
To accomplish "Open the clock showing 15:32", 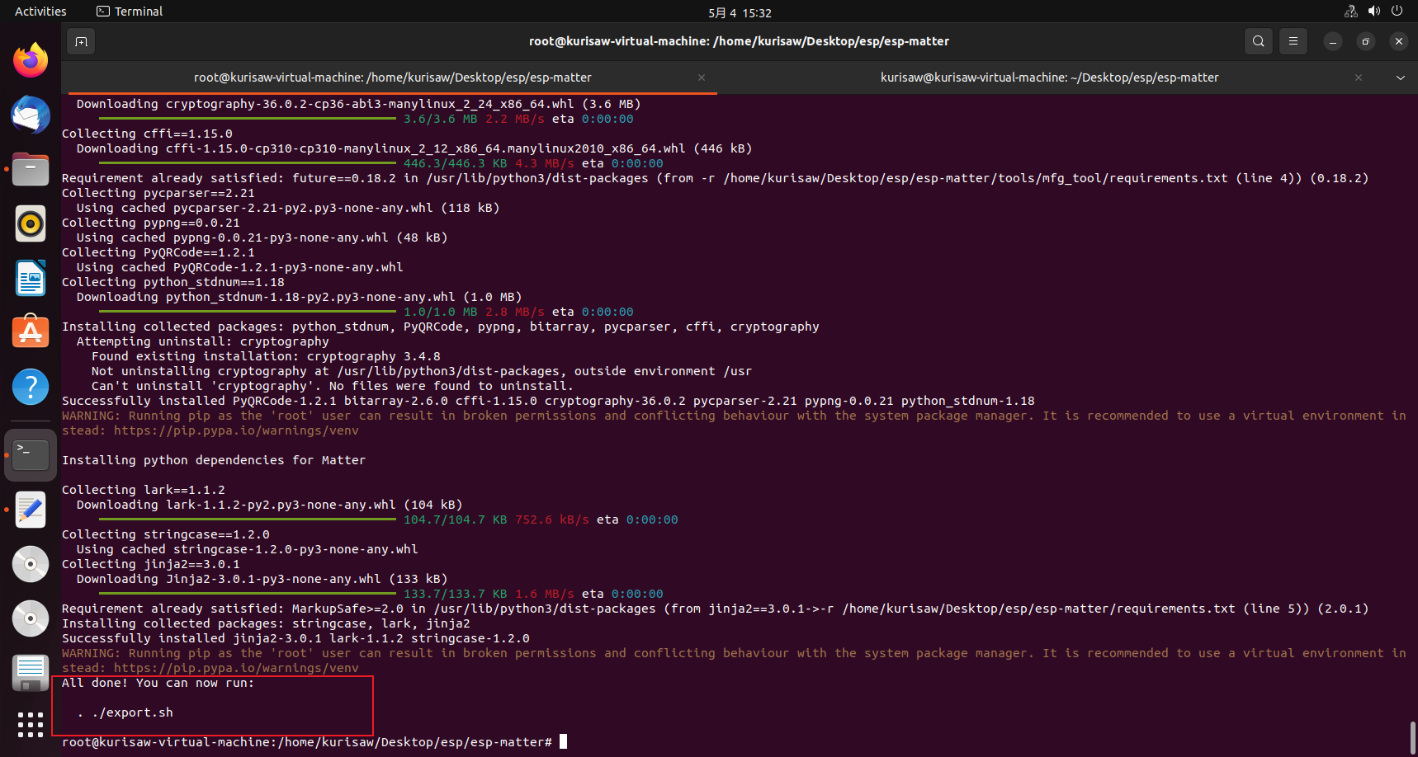I will click(740, 12).
